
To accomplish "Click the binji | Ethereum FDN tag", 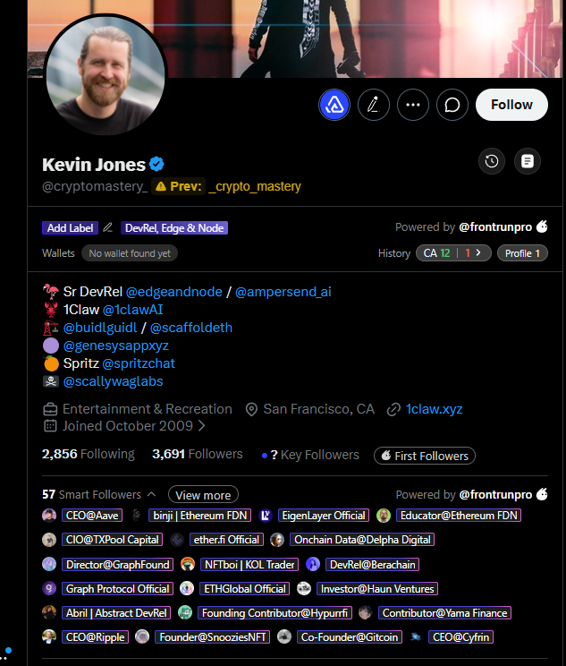I will pos(199,516).
